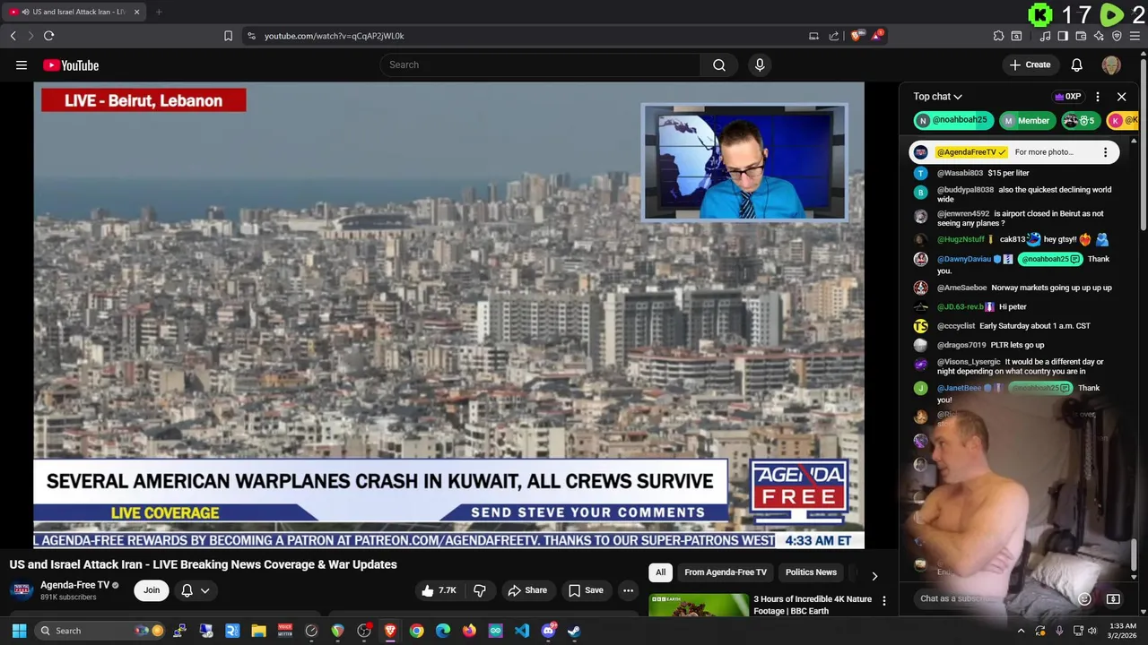
Task: Open Brave Shields lion icon
Action: [857, 36]
